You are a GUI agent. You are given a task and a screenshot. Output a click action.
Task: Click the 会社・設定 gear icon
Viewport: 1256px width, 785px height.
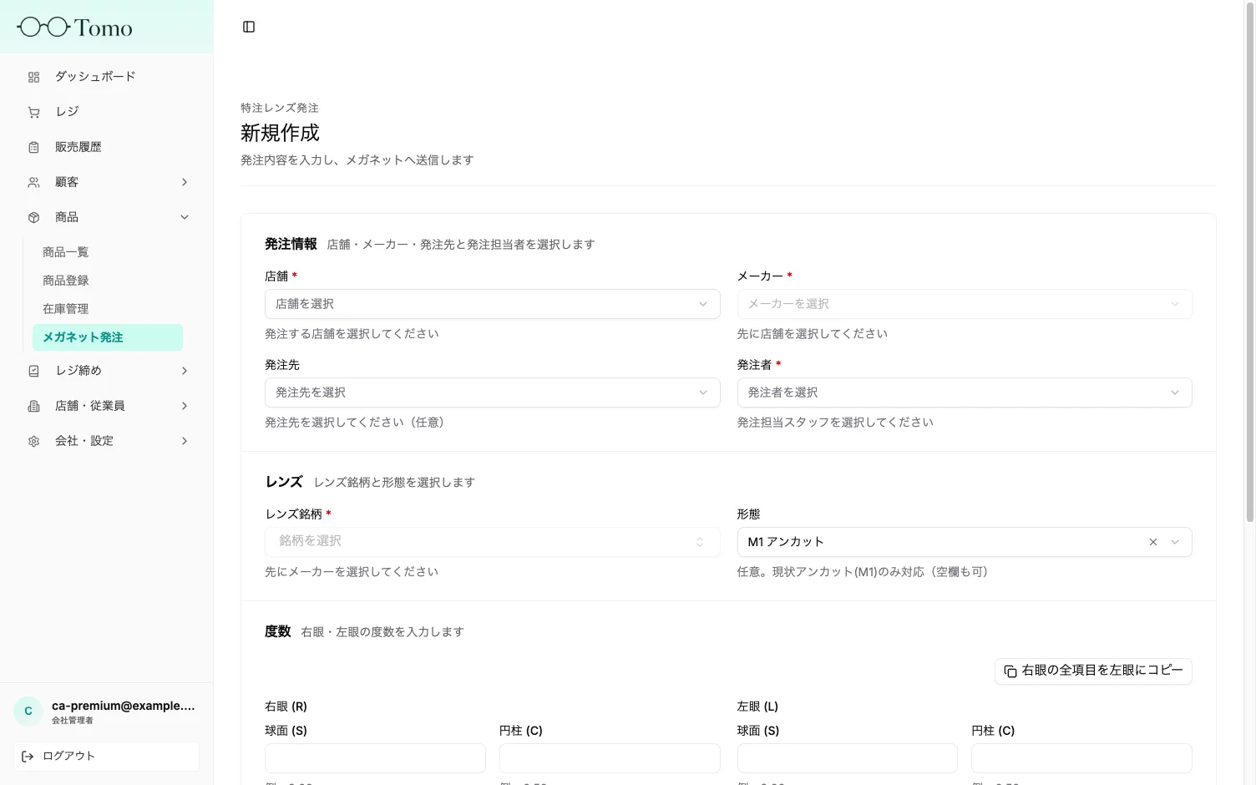(33, 441)
